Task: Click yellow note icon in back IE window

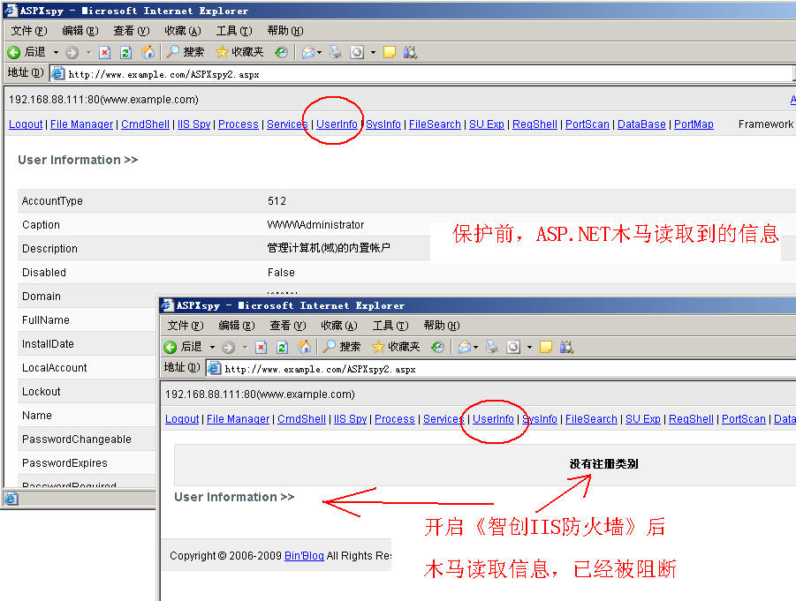Action: coord(390,52)
